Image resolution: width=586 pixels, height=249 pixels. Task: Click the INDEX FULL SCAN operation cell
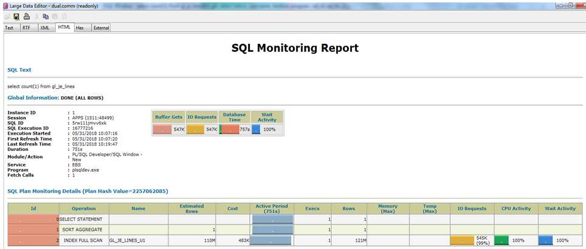(83, 240)
